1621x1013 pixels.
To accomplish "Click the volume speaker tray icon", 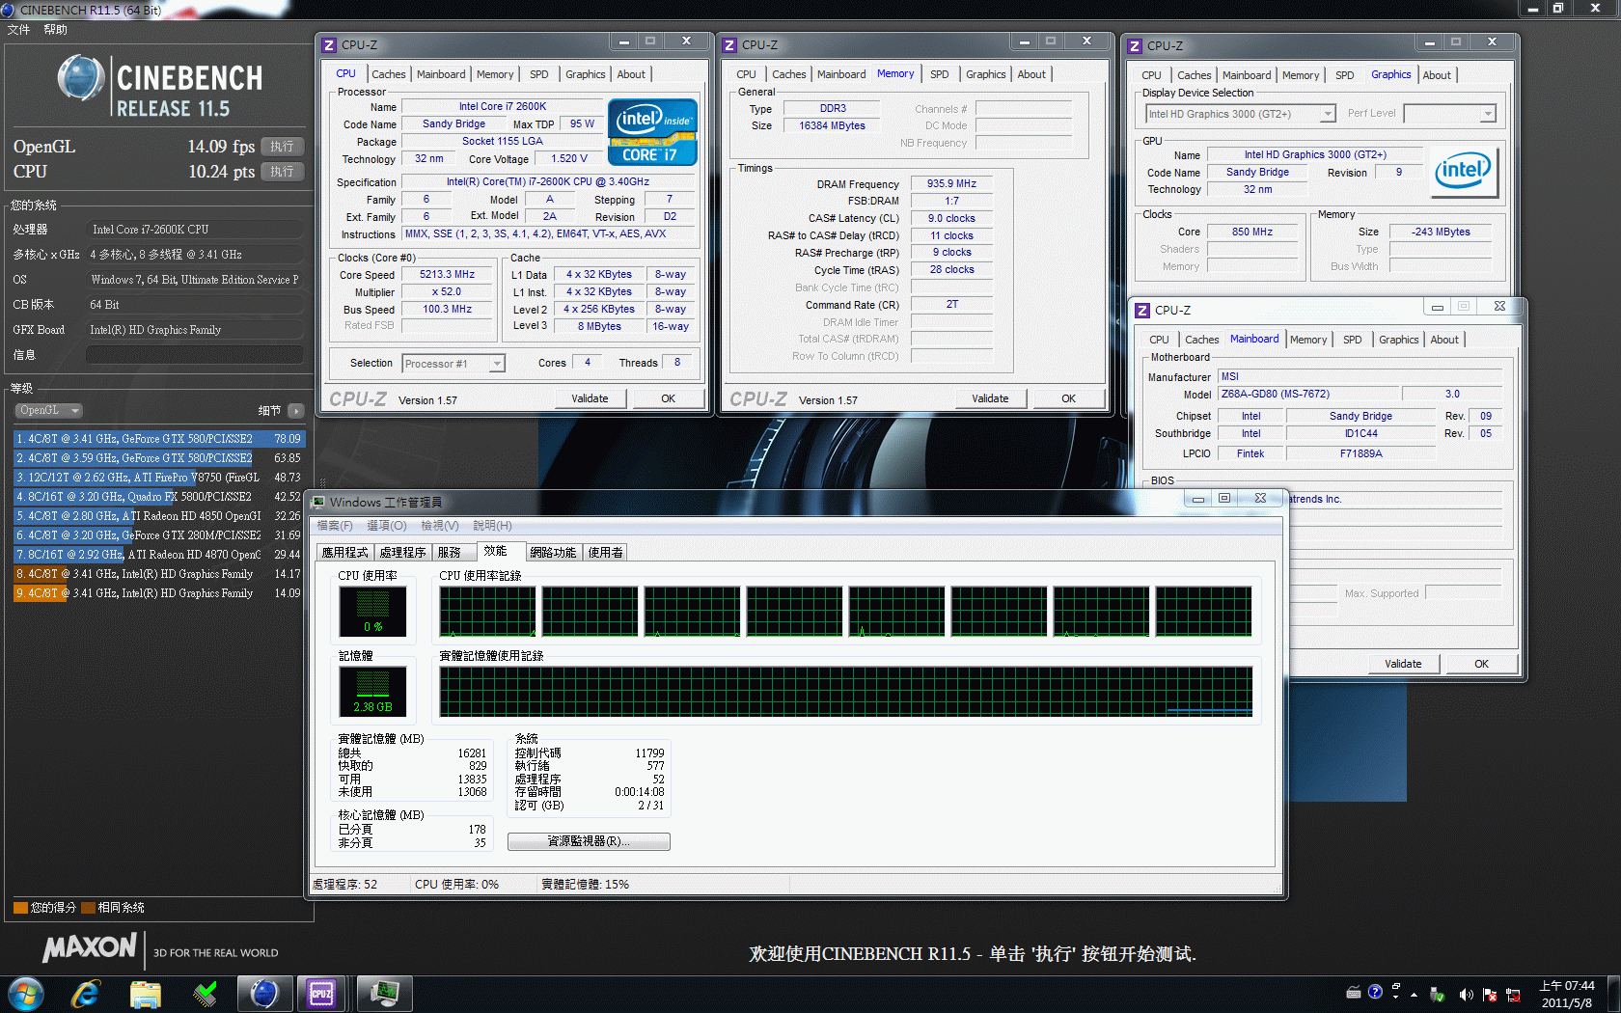I will [x=1467, y=995].
